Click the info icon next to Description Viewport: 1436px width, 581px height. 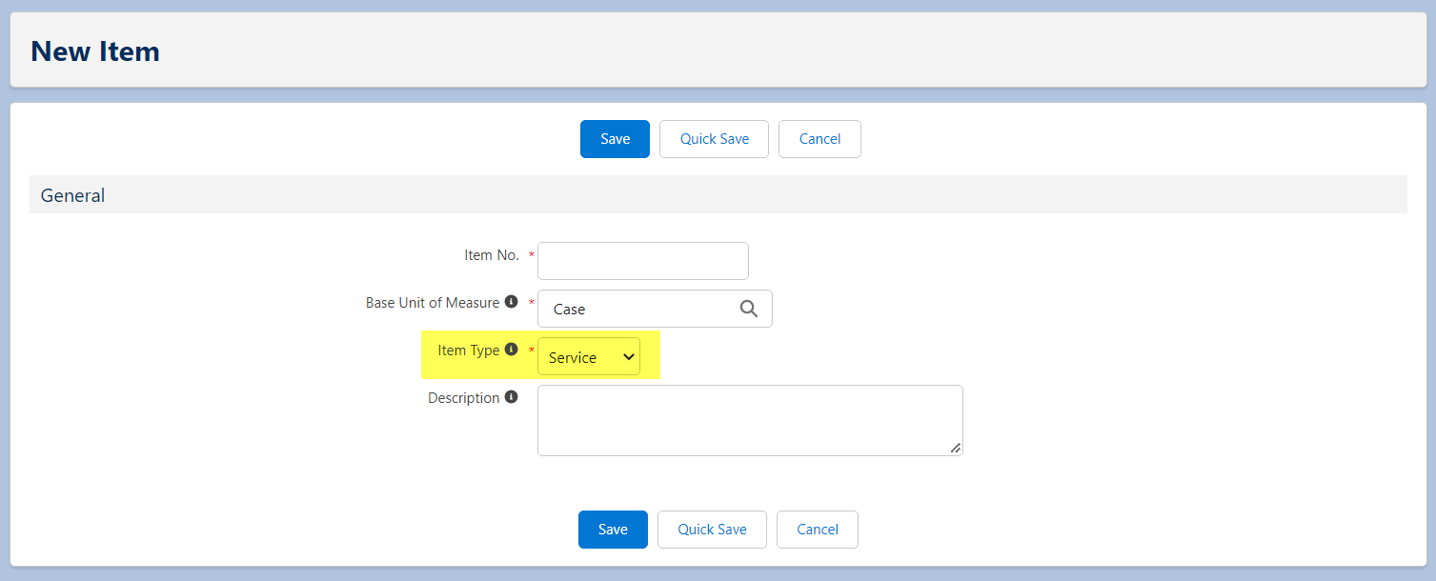(x=511, y=397)
